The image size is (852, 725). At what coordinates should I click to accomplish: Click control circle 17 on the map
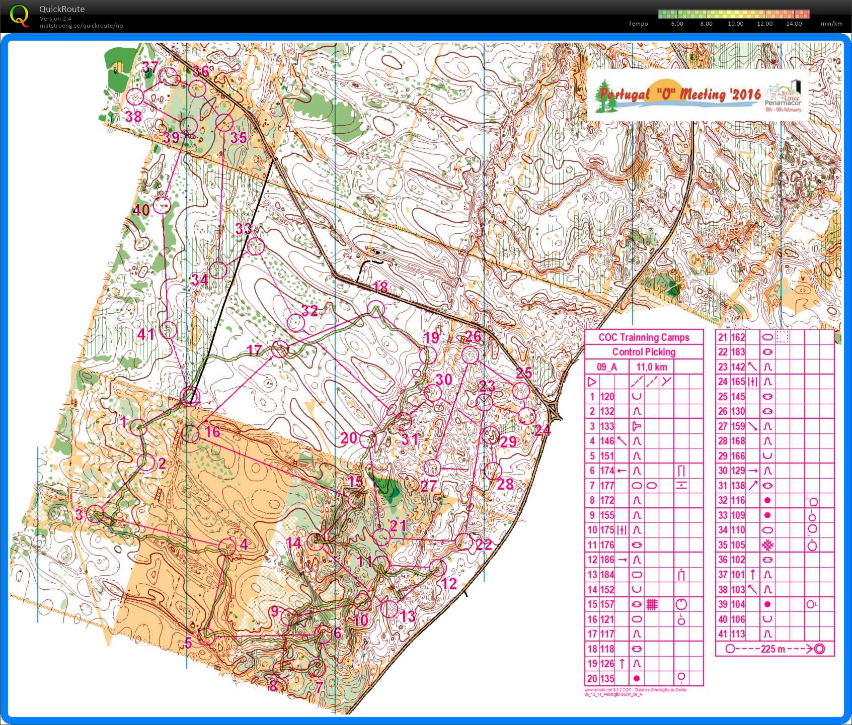280,349
